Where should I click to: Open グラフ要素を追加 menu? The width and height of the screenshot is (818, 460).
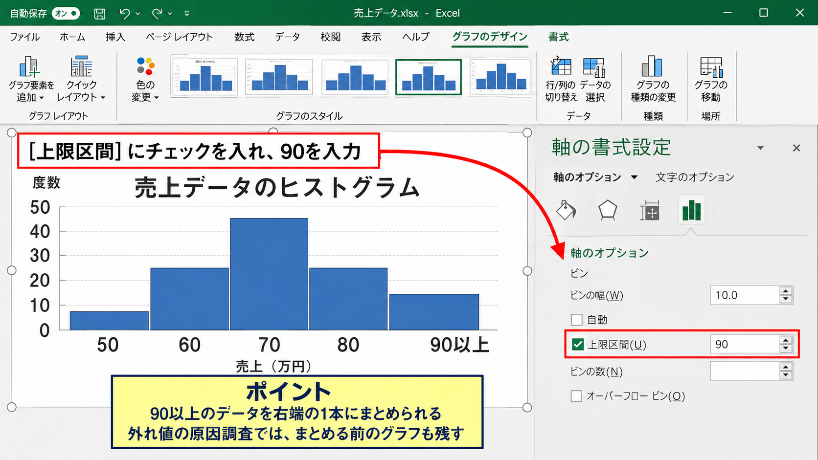(x=31, y=79)
